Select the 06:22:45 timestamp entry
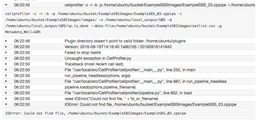The image size is (257, 120). 22,5
